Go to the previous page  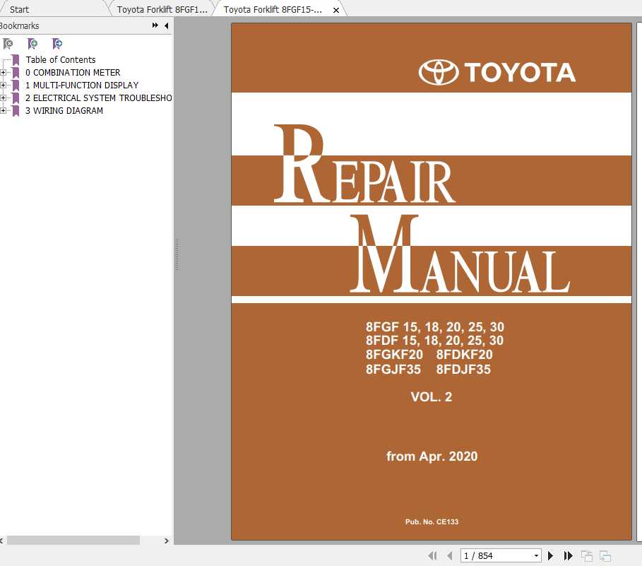point(450,555)
